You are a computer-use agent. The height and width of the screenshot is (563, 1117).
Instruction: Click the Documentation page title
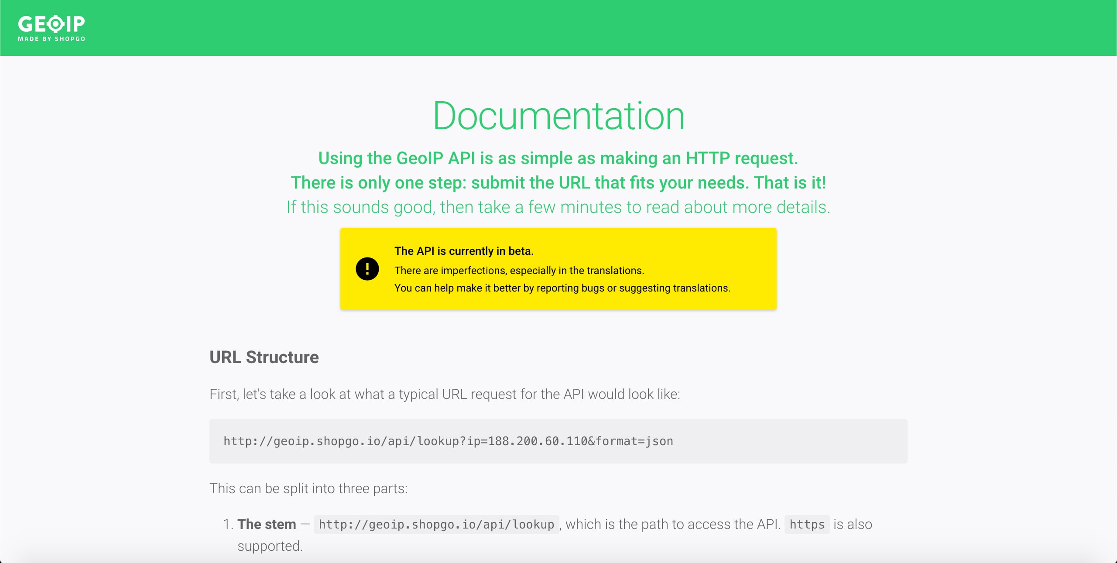tap(558, 116)
